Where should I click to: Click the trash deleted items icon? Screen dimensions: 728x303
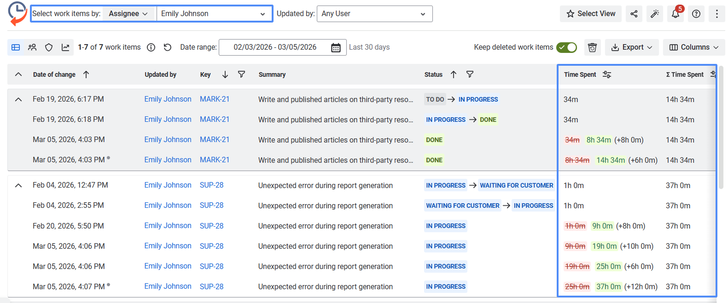pos(593,47)
